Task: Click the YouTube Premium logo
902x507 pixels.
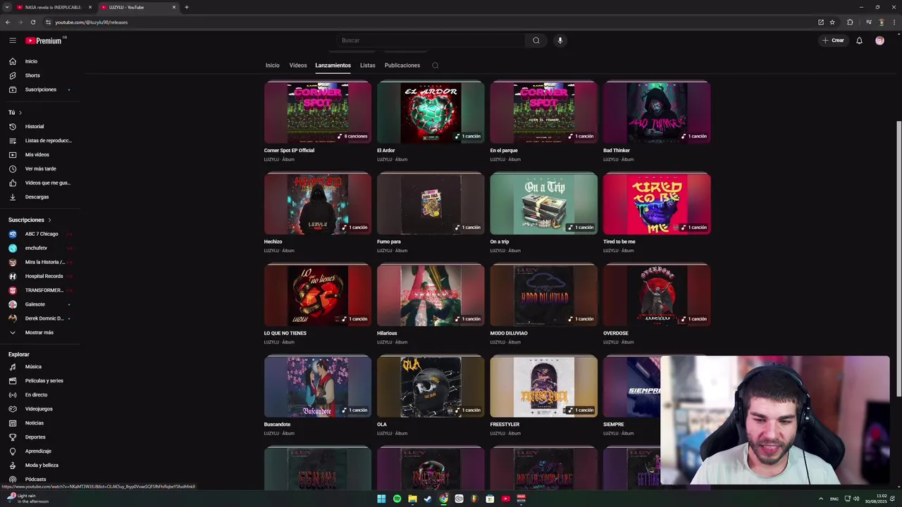Action: pos(44,41)
